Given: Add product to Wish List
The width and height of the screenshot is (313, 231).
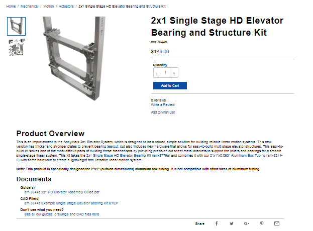Looking at the screenshot, I should [163, 112].
